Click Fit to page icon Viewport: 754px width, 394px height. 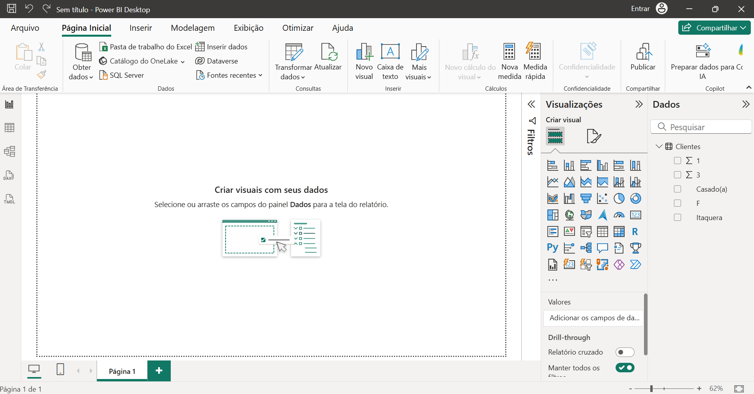[x=739, y=389]
